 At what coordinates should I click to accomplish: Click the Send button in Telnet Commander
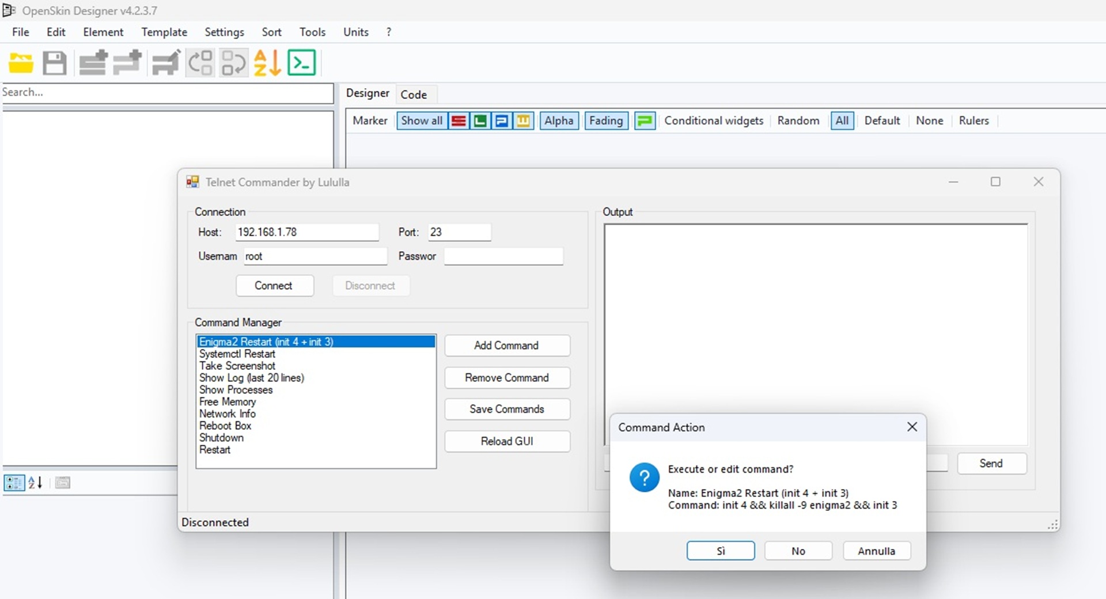click(x=991, y=464)
